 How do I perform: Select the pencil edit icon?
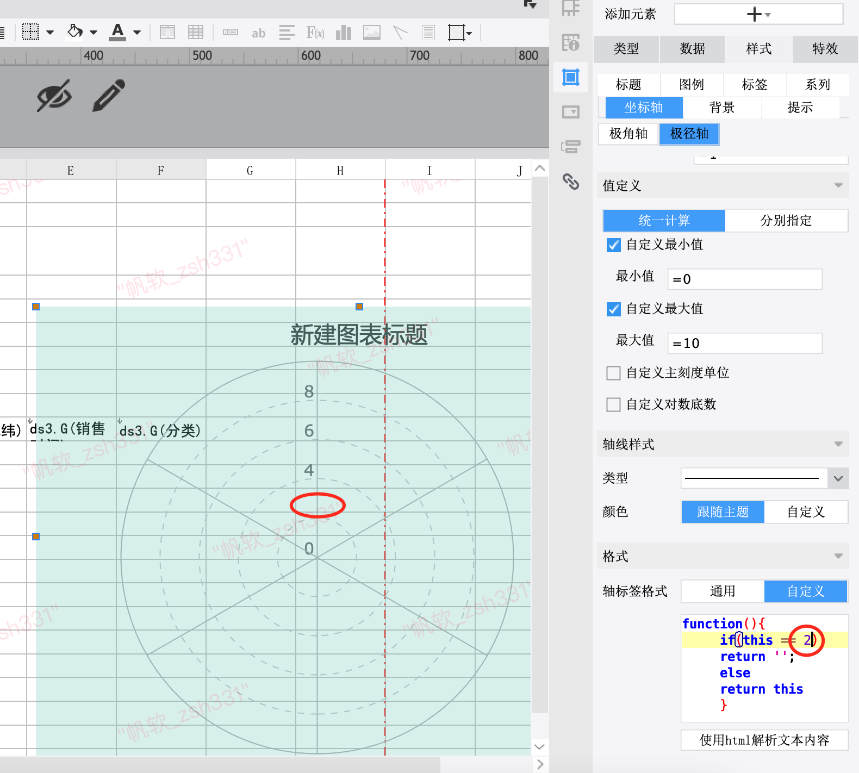[x=109, y=96]
